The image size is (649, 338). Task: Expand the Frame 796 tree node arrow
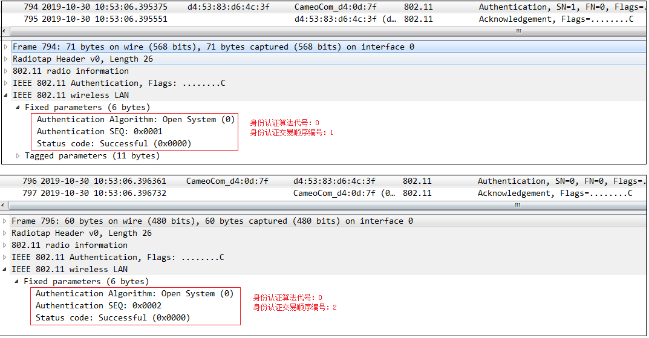(x=5, y=221)
